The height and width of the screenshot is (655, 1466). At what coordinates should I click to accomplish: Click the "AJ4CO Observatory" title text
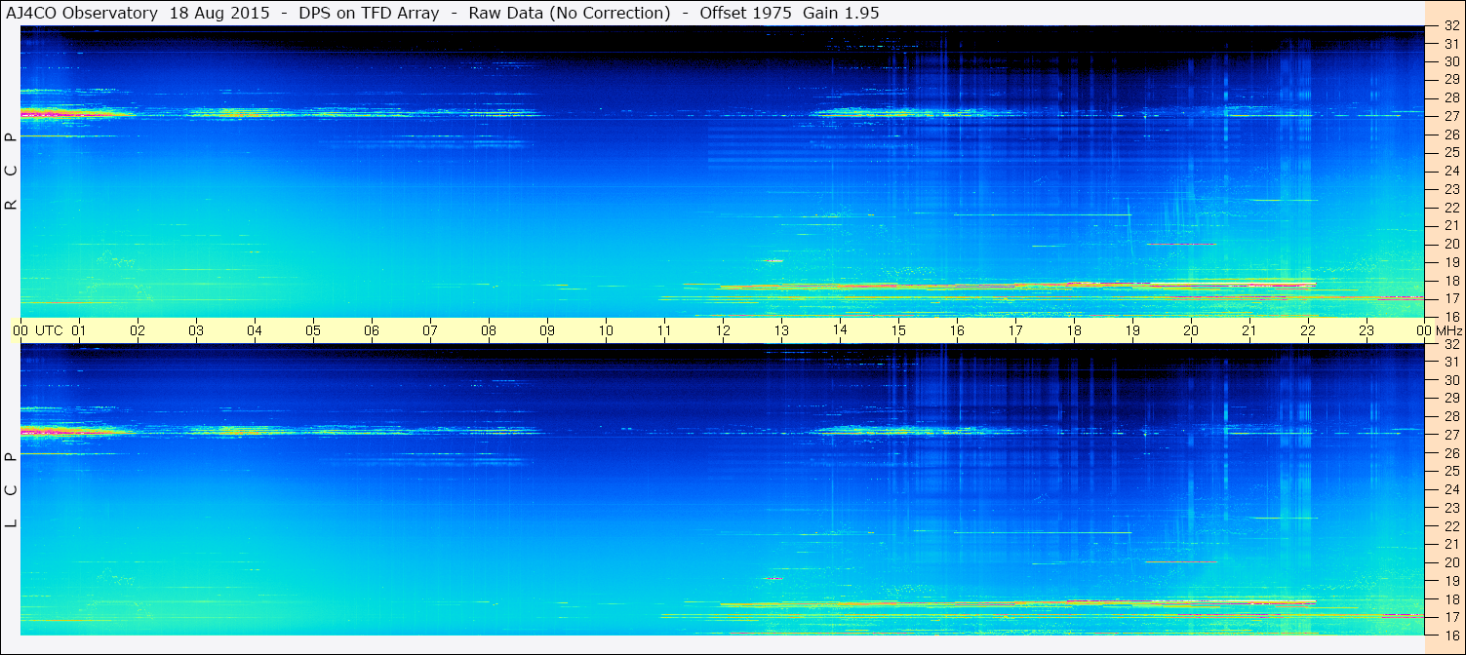pyautogui.click(x=81, y=13)
